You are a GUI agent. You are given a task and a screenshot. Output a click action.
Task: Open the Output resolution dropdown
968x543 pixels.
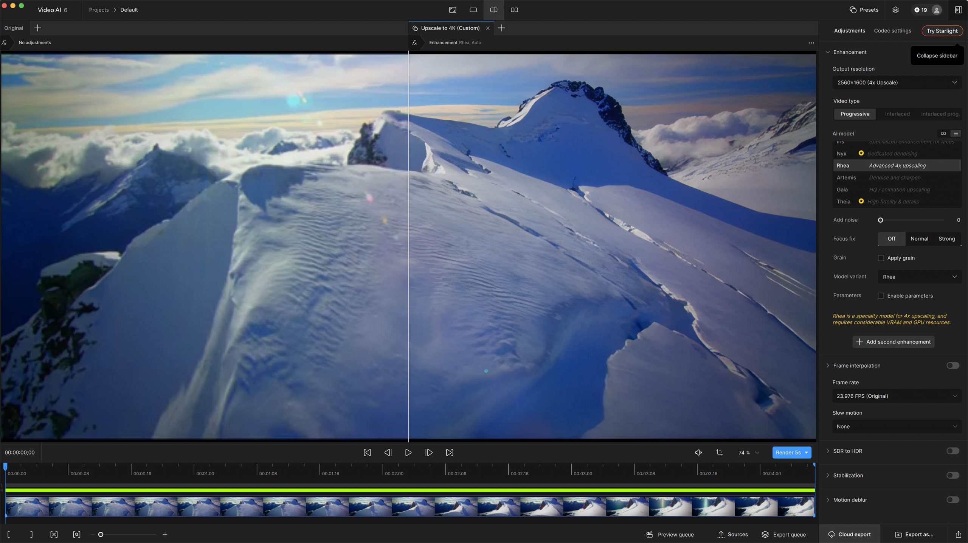[897, 82]
